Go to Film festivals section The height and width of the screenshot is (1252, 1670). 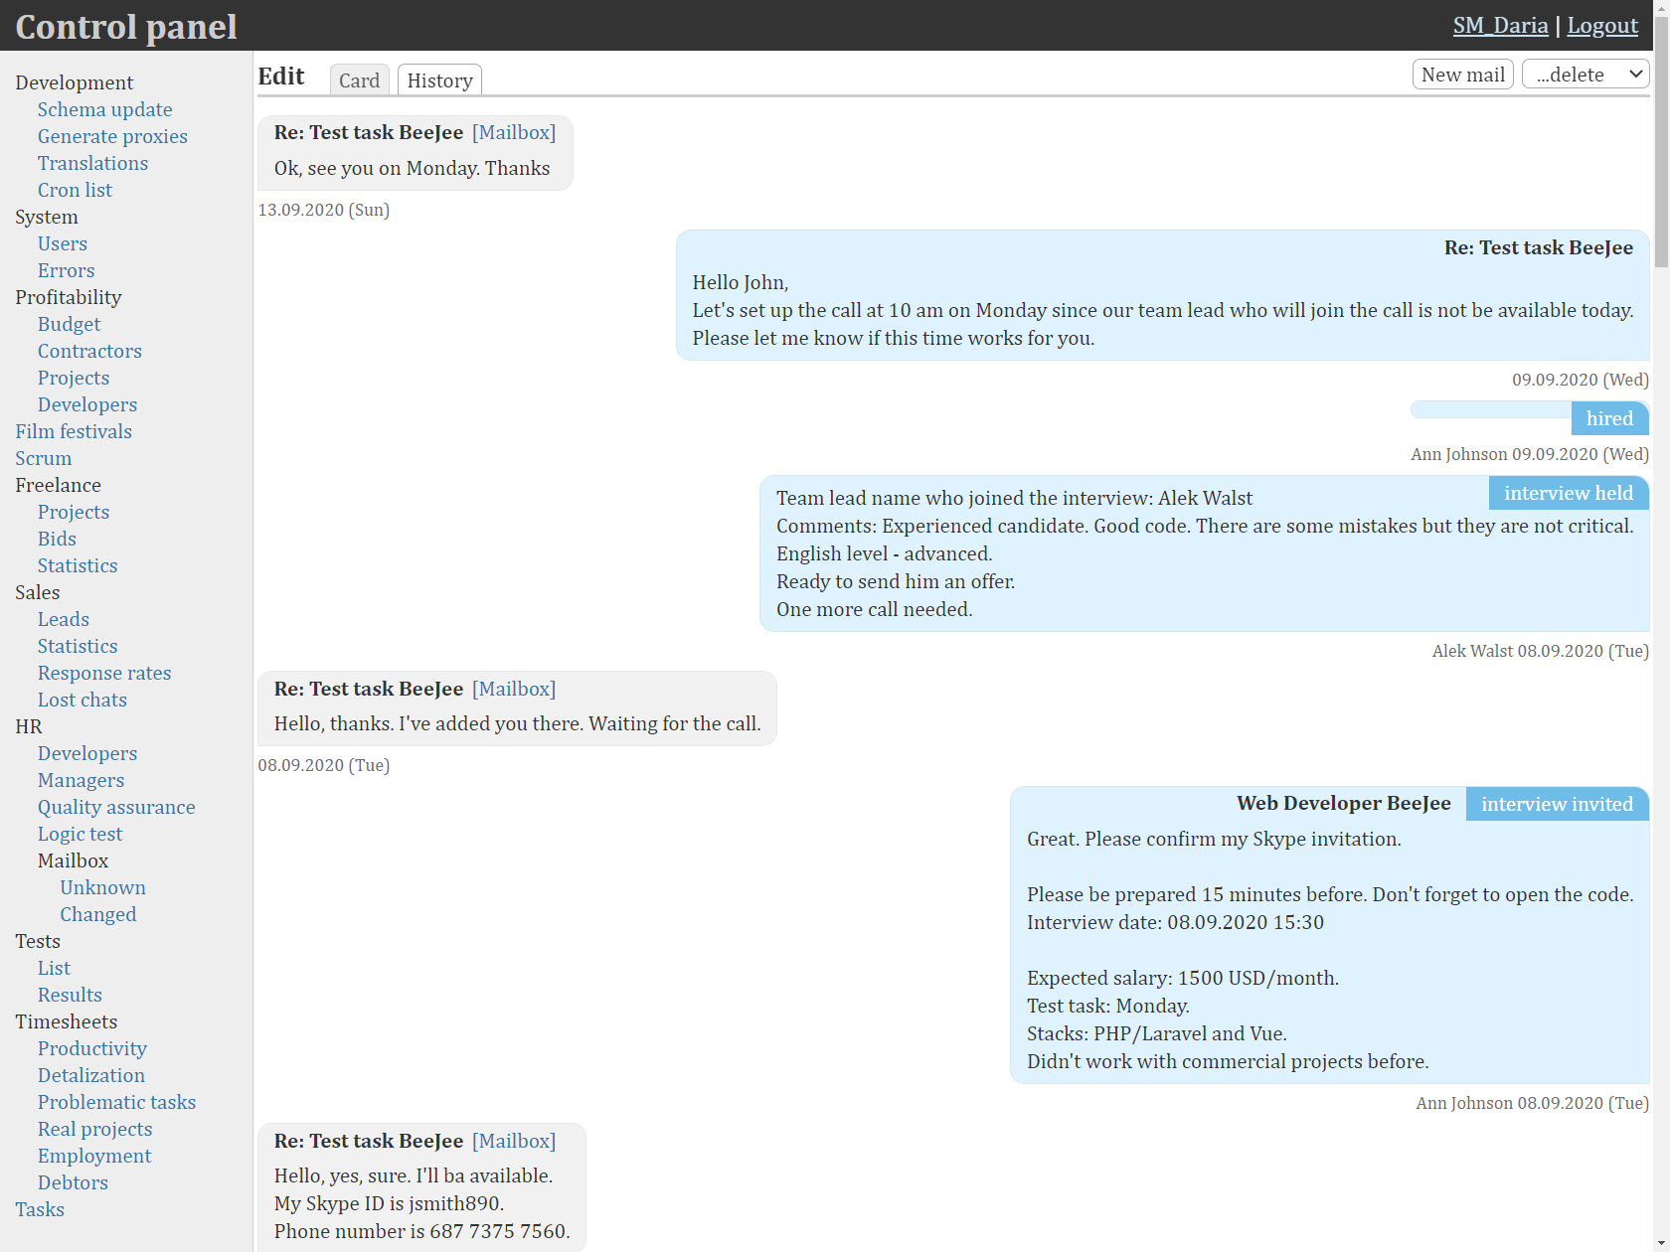coord(74,431)
